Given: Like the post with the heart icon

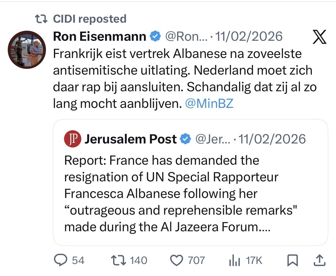Looking at the screenshot, I should tap(177, 260).
